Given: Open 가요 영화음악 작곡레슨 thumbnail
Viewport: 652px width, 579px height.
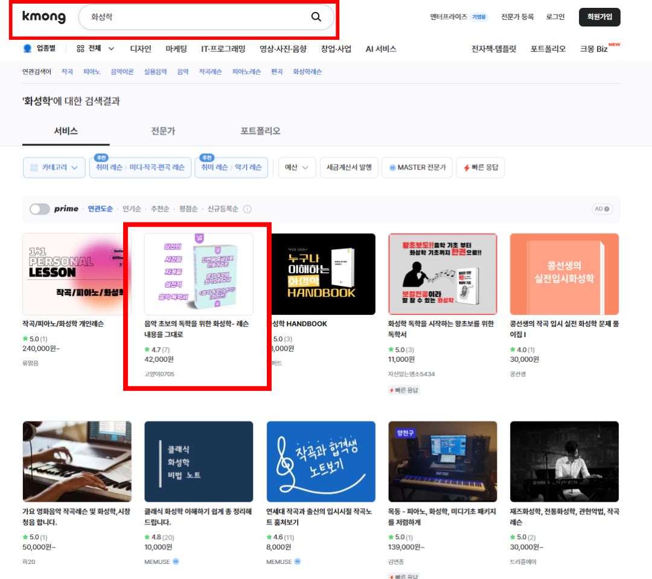Looking at the screenshot, I should click(x=77, y=461).
